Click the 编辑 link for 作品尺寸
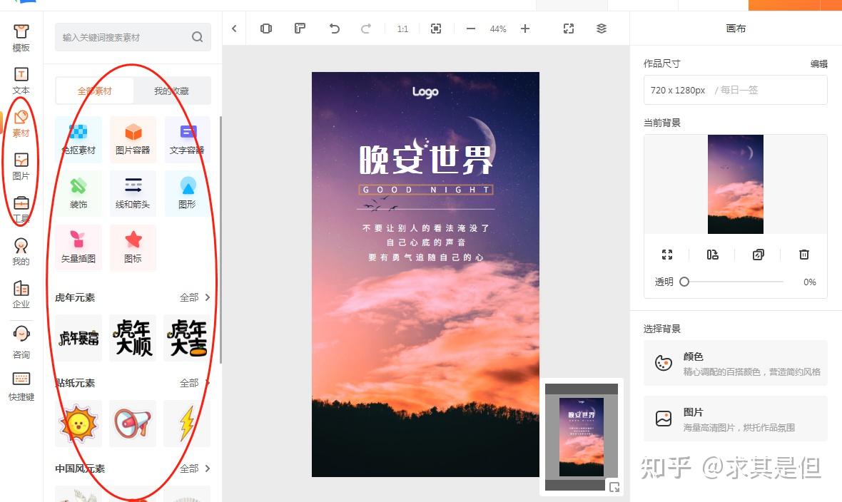This screenshot has height=502, width=842. 819,64
